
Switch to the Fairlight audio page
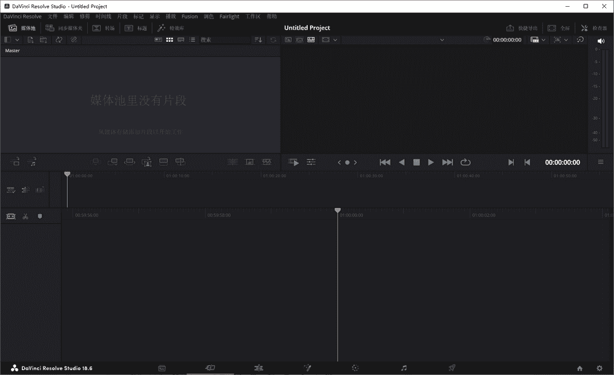point(403,368)
